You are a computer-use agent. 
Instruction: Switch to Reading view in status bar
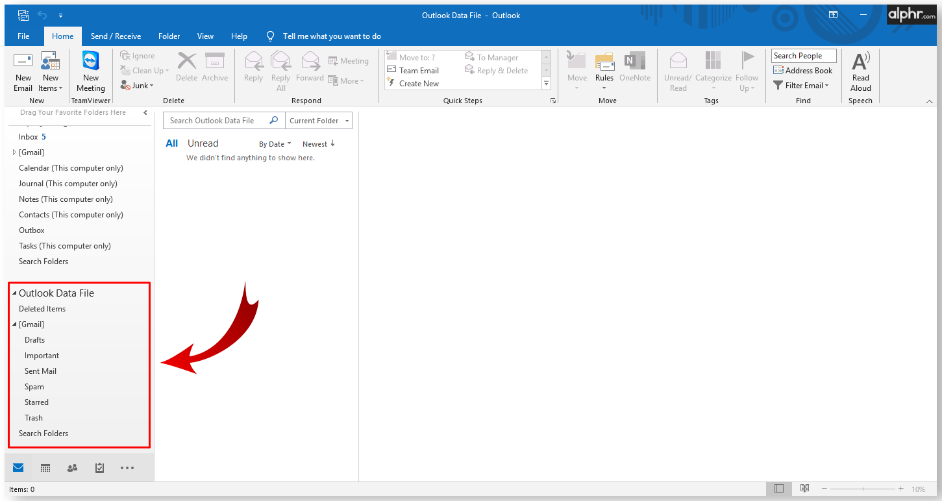(x=804, y=489)
